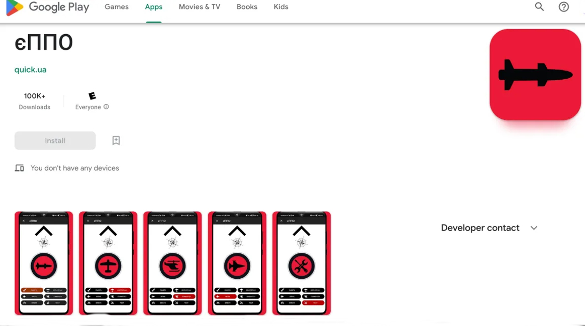Open the quick.ua developer link
The height and width of the screenshot is (326, 585).
pyautogui.click(x=30, y=70)
